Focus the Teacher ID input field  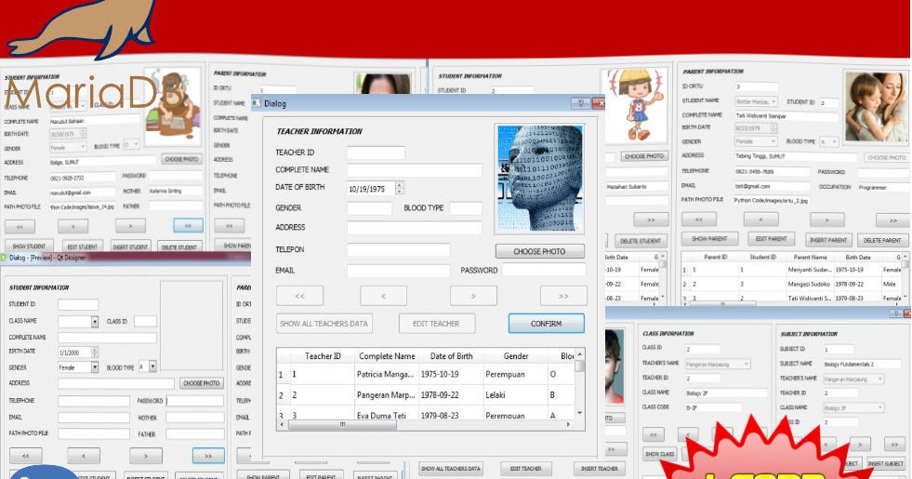(x=376, y=153)
